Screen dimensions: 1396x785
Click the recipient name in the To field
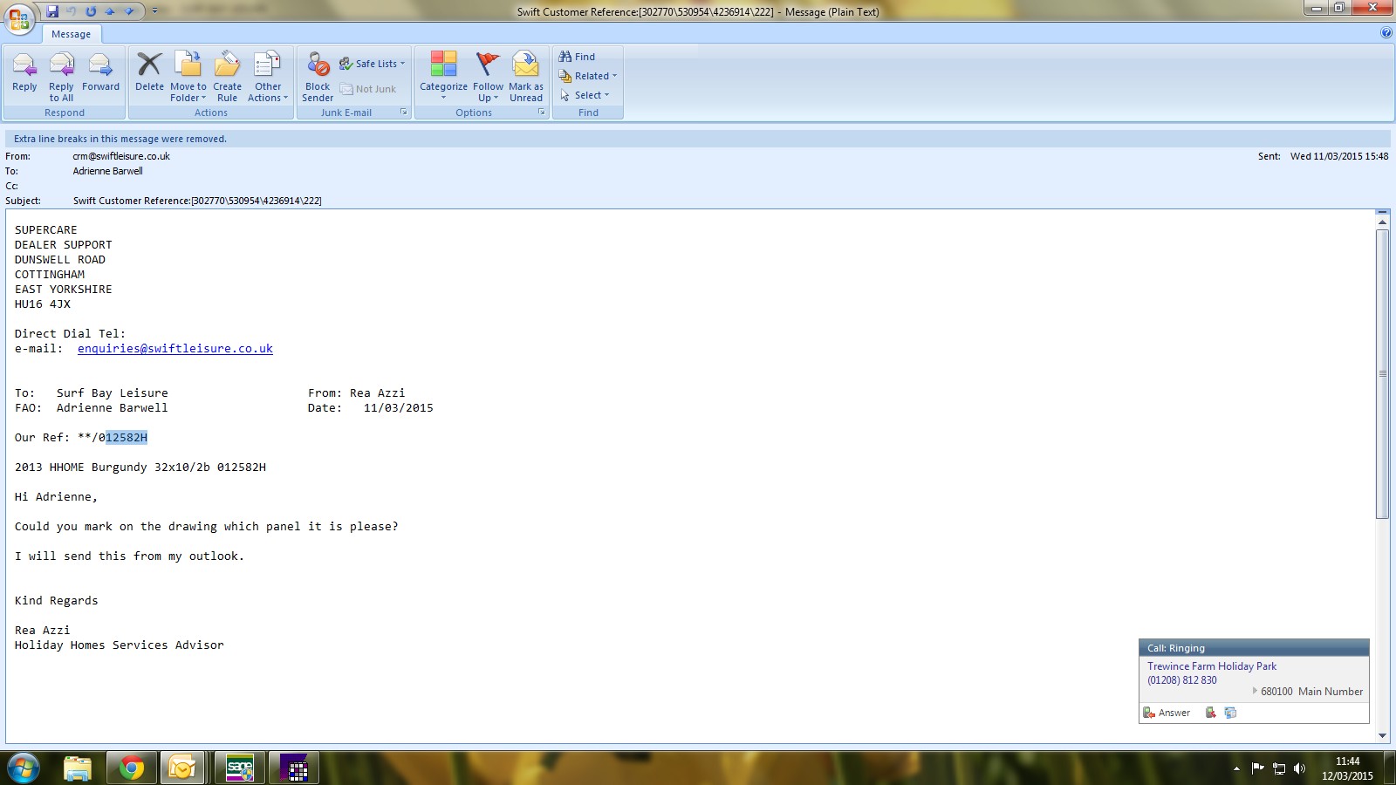[x=107, y=171]
